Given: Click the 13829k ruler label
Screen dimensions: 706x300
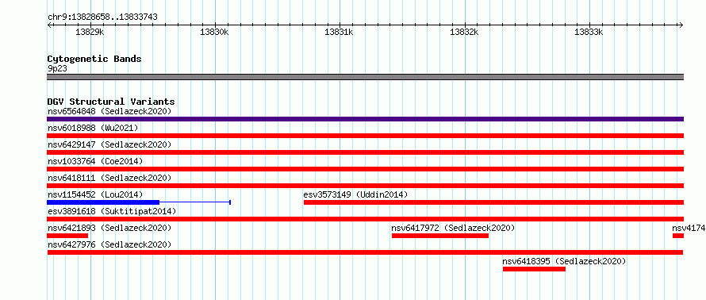Looking at the screenshot, I should [x=90, y=32].
